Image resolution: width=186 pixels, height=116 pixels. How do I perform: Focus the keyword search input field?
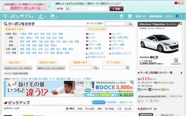point(115,24)
